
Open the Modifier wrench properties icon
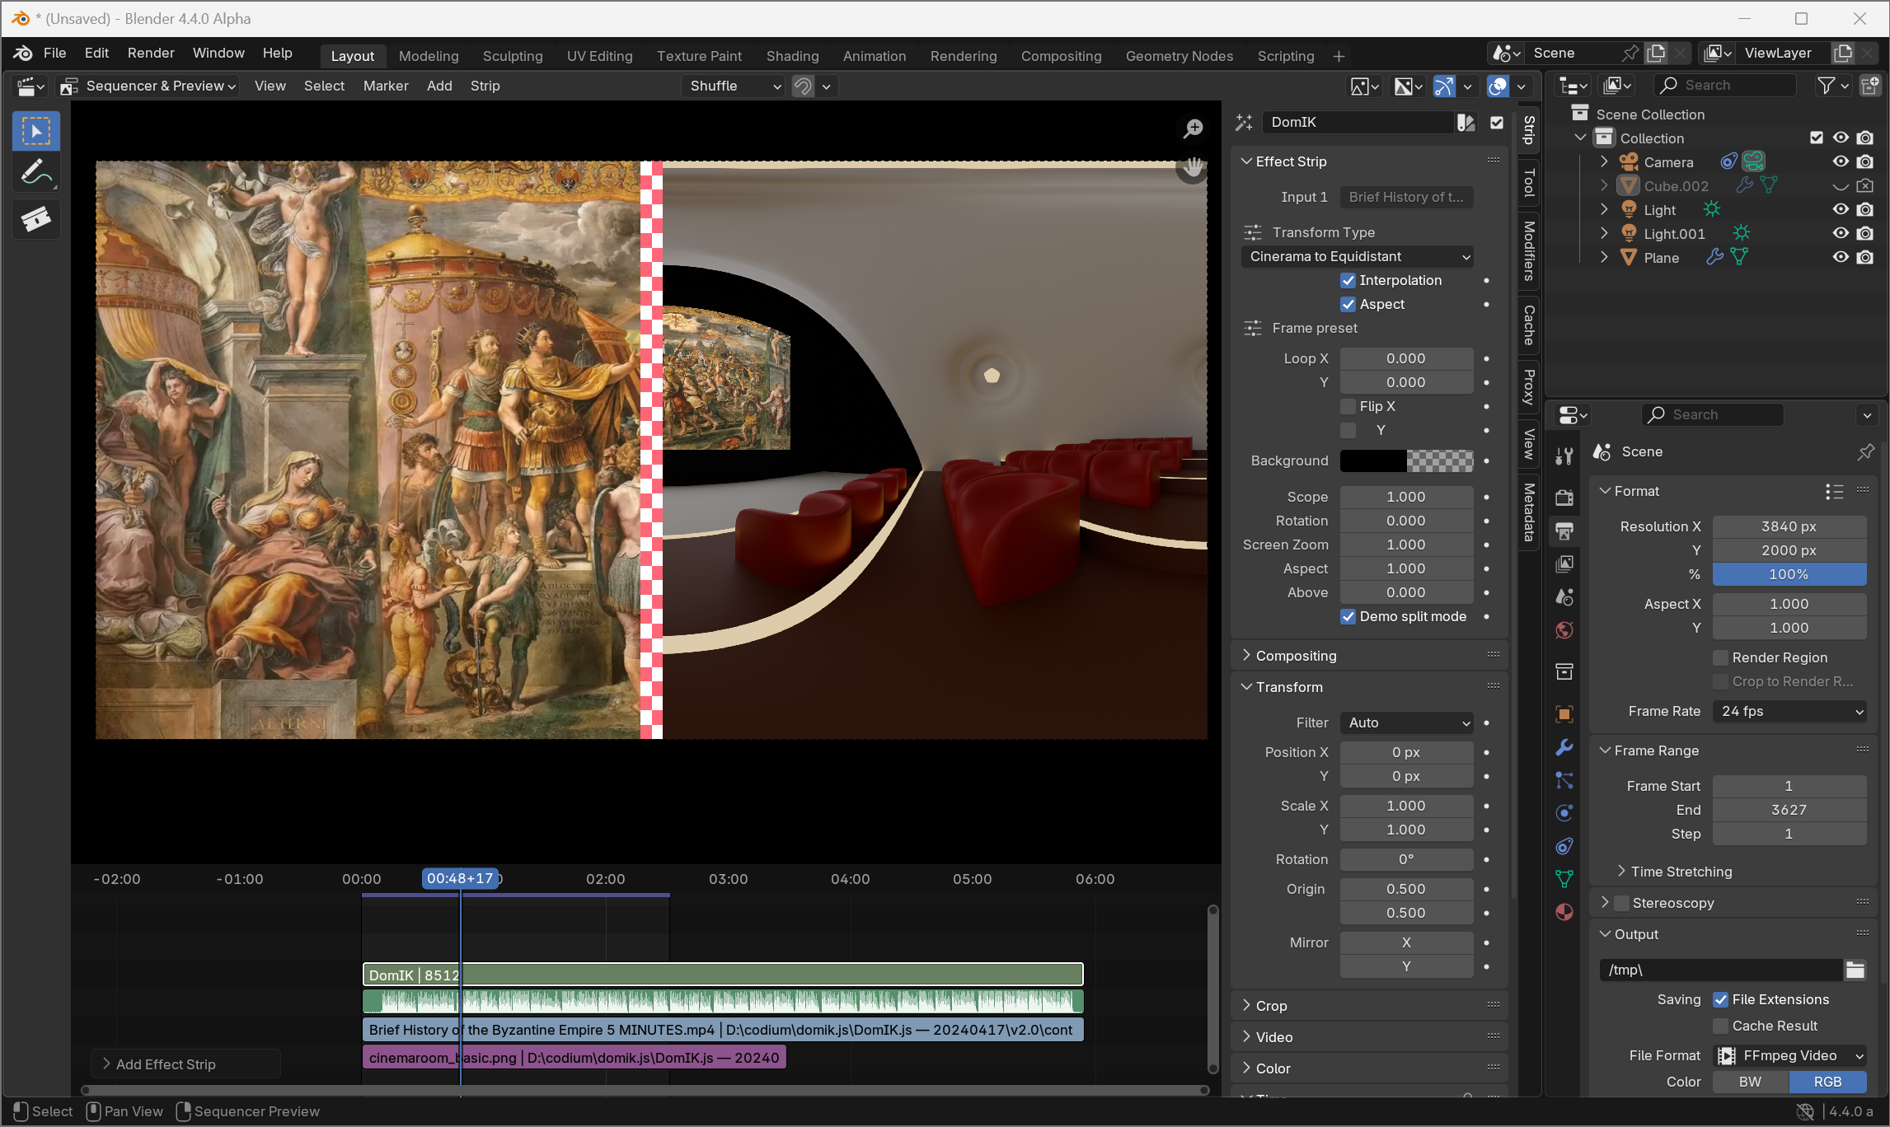(1564, 747)
